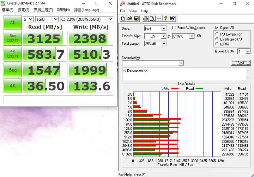The image size is (254, 177).
Task: Click the status bar text For Help, press F1
Action: [x=132, y=175]
